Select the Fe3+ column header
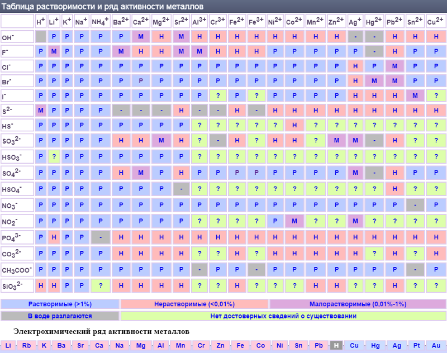Viewport: 447px width, 353px height. [256, 22]
